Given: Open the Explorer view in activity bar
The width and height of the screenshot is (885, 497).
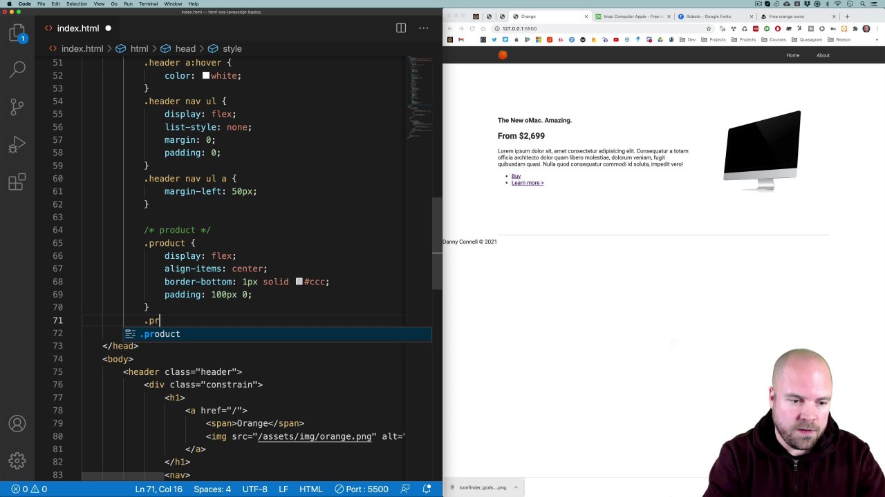Looking at the screenshot, I should point(17,32).
